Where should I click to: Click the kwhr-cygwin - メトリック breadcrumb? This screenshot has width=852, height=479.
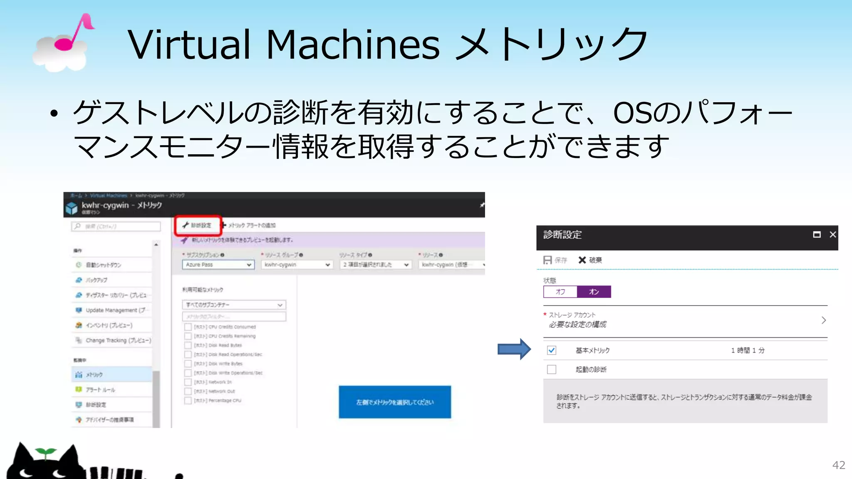160,195
